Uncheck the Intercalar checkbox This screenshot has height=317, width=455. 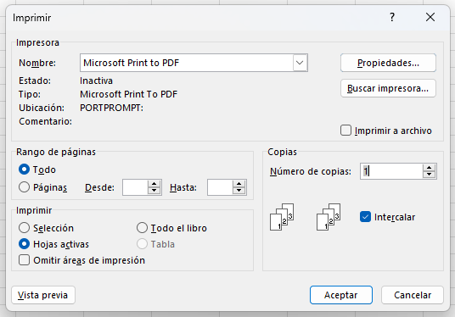(365, 217)
